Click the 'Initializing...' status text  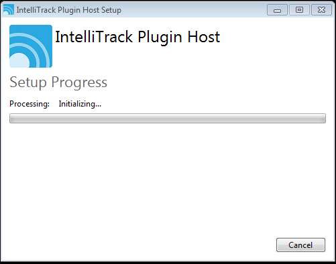click(80, 104)
